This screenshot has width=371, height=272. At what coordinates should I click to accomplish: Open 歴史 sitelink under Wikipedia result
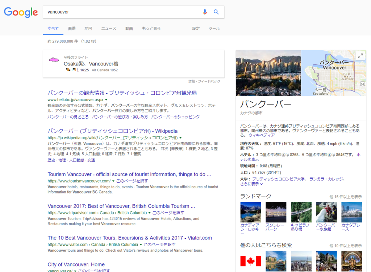51,160
